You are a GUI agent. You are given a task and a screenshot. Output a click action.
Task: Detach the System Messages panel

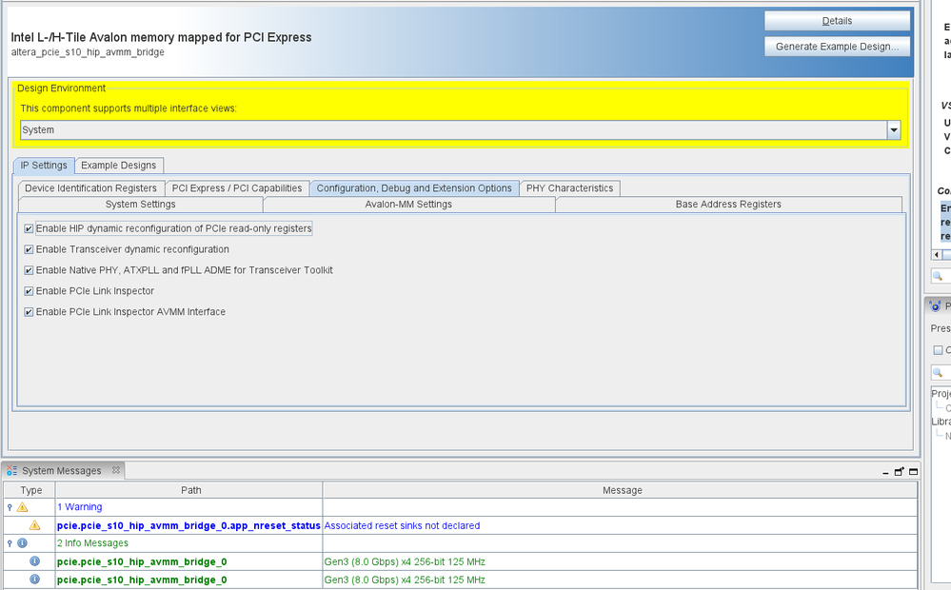[899, 471]
